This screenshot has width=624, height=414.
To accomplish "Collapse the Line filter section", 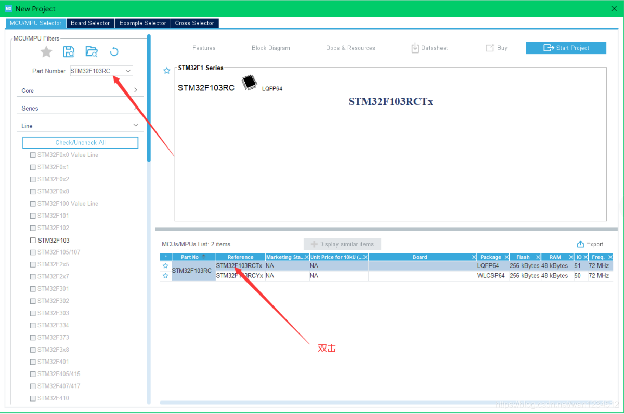I will [136, 126].
